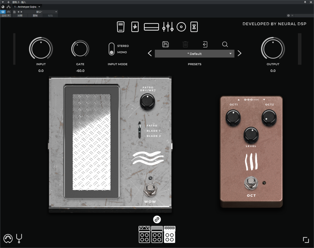
Task: Open MIDI mappings icon
Action: point(8,238)
